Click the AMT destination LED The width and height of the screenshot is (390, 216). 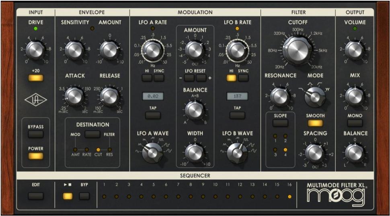coord(75,150)
